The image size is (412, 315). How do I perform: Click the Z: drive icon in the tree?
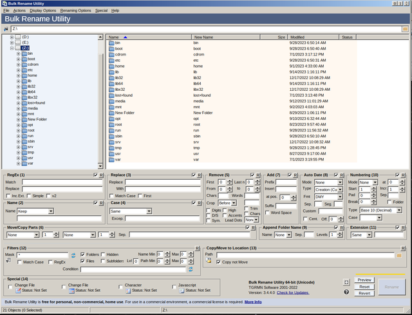click(x=17, y=48)
